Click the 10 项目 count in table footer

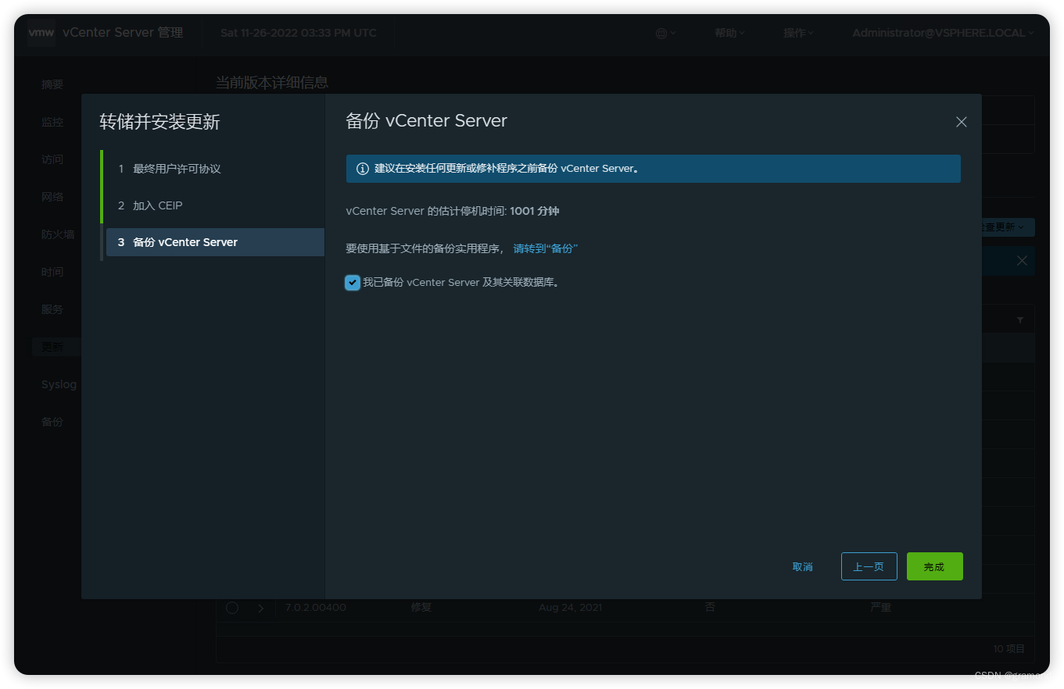pyautogui.click(x=1009, y=649)
